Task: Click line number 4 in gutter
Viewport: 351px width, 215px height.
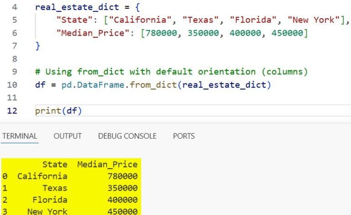Action: pyautogui.click(x=15, y=7)
